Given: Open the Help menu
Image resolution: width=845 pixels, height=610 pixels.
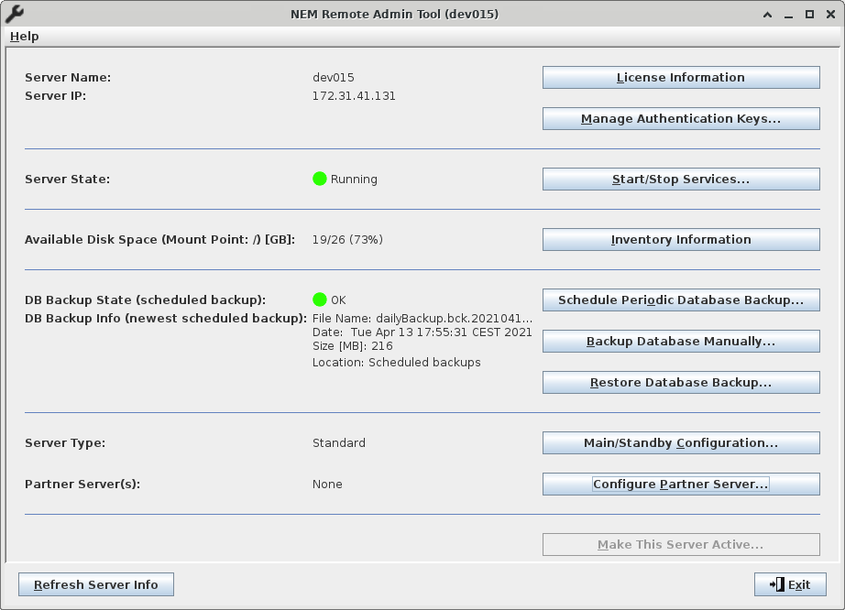Looking at the screenshot, I should pos(25,37).
